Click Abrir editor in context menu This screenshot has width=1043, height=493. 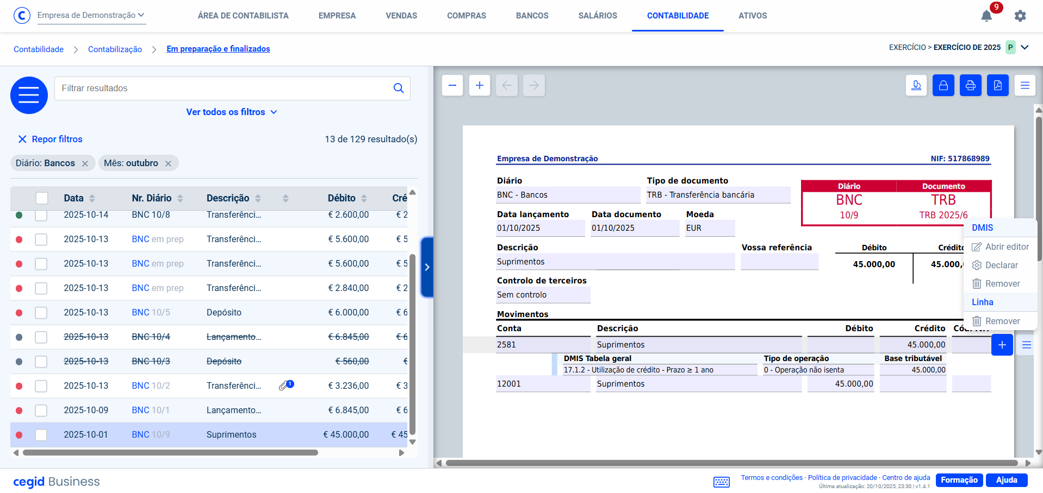coord(1001,246)
